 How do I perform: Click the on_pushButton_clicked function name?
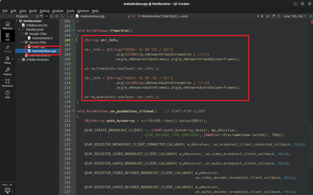[132, 111]
